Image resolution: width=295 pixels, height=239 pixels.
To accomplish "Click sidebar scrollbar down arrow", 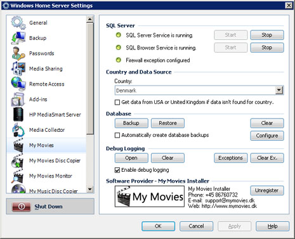I will click(90, 189).
